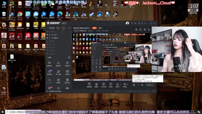Toggle visibility of 图片 4 layer
202x114 pixels.
tap(47, 54)
